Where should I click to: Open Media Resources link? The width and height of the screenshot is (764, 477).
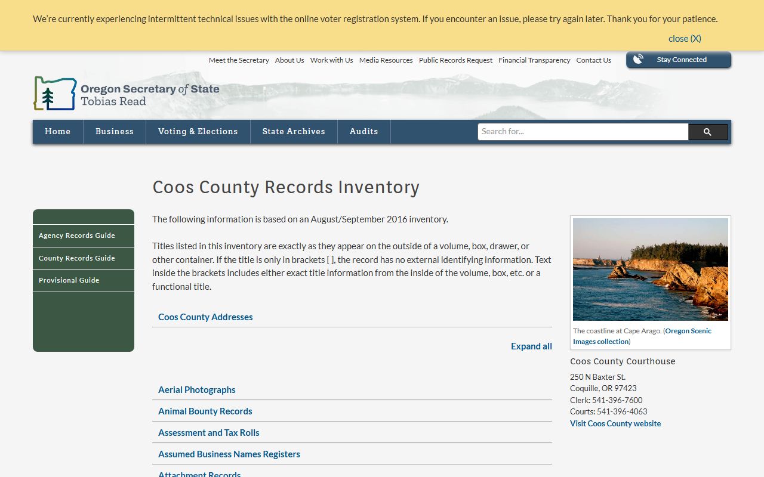[x=386, y=60]
